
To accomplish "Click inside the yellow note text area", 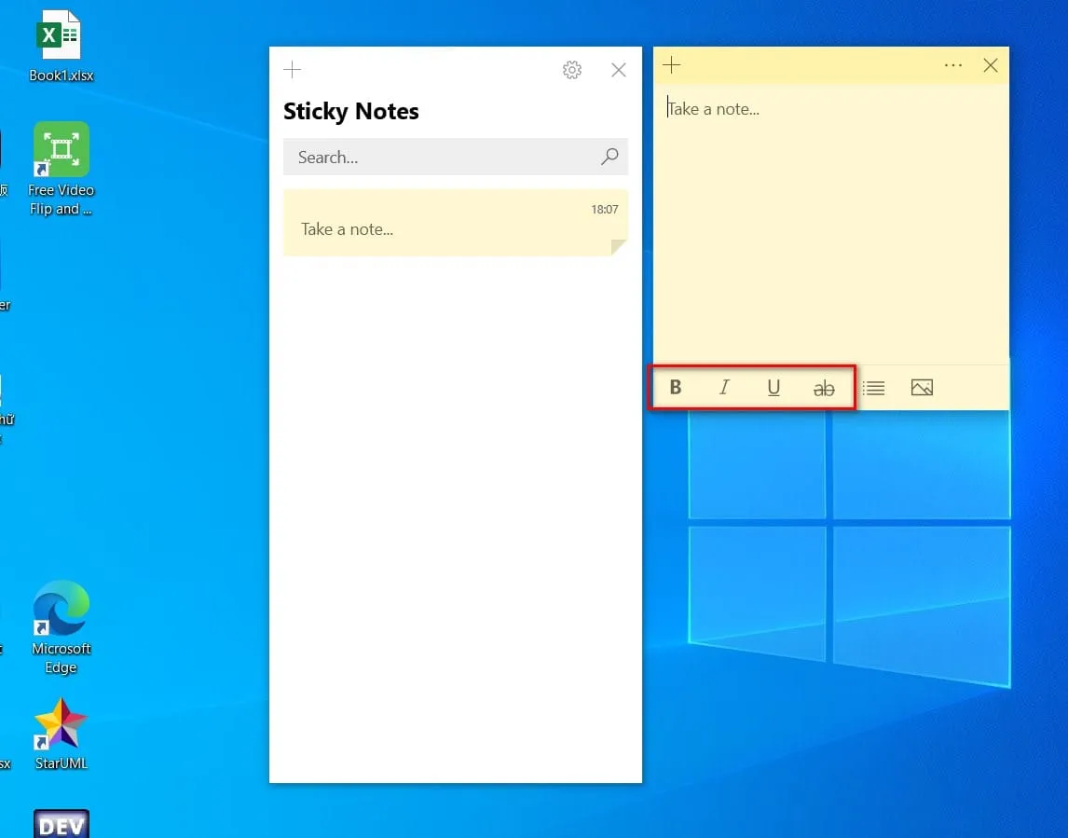I will coord(829,224).
